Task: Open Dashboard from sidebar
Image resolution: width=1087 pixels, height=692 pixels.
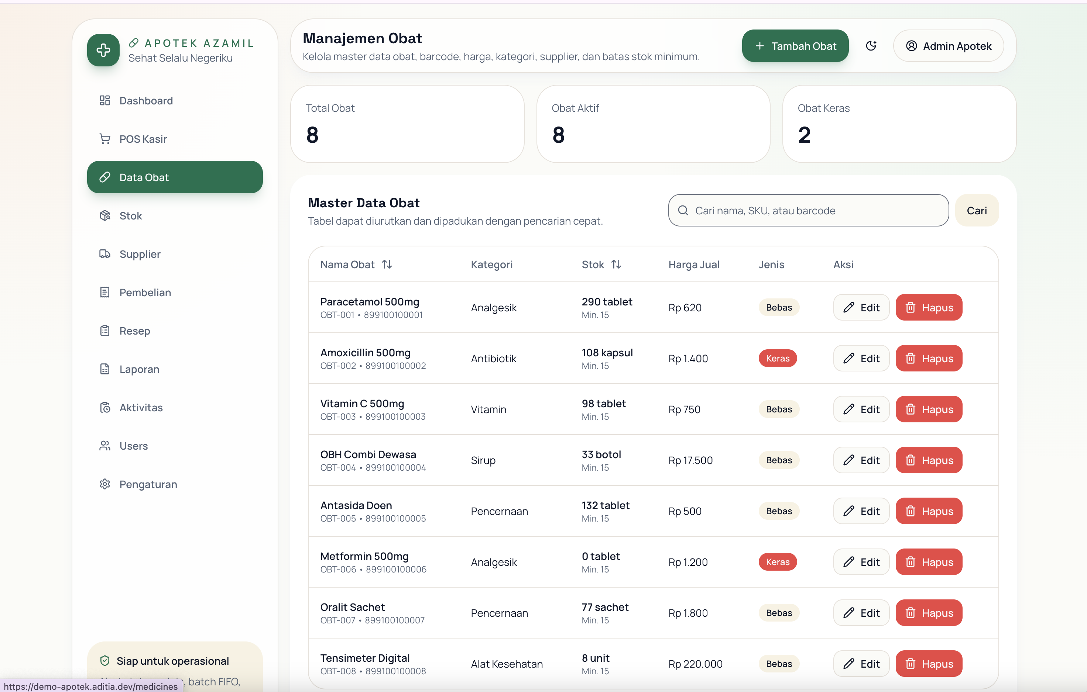Action: [146, 101]
